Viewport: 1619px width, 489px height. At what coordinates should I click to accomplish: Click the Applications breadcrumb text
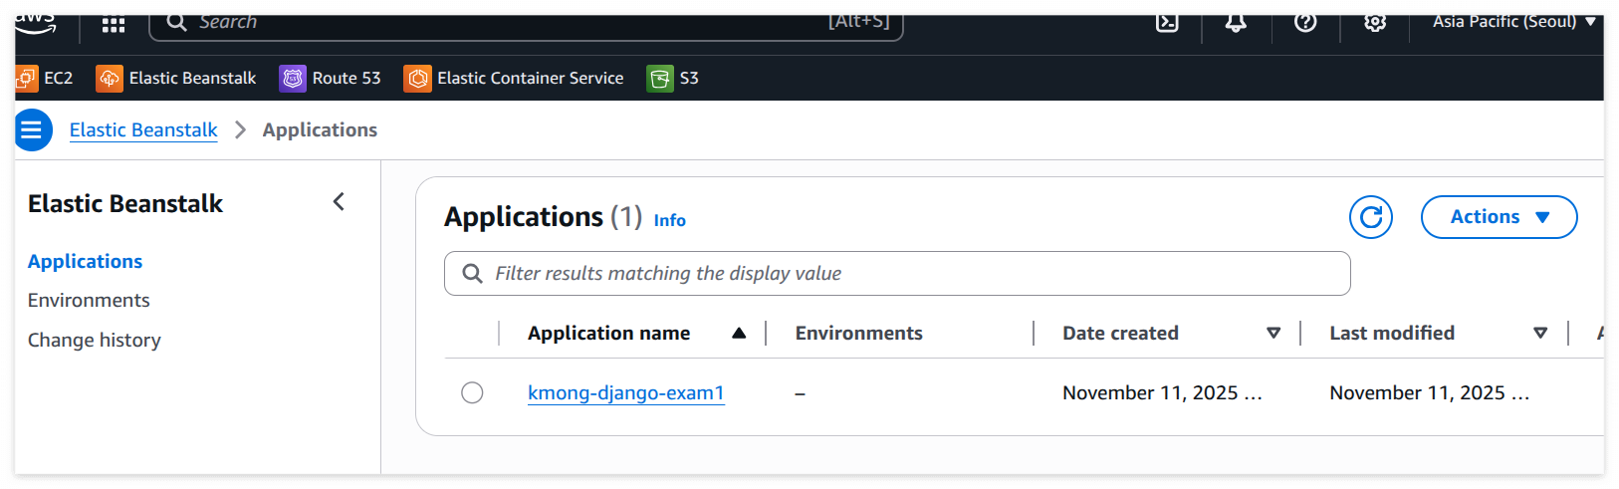click(320, 129)
